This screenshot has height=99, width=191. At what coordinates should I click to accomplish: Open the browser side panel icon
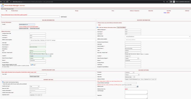tap(171, 2)
